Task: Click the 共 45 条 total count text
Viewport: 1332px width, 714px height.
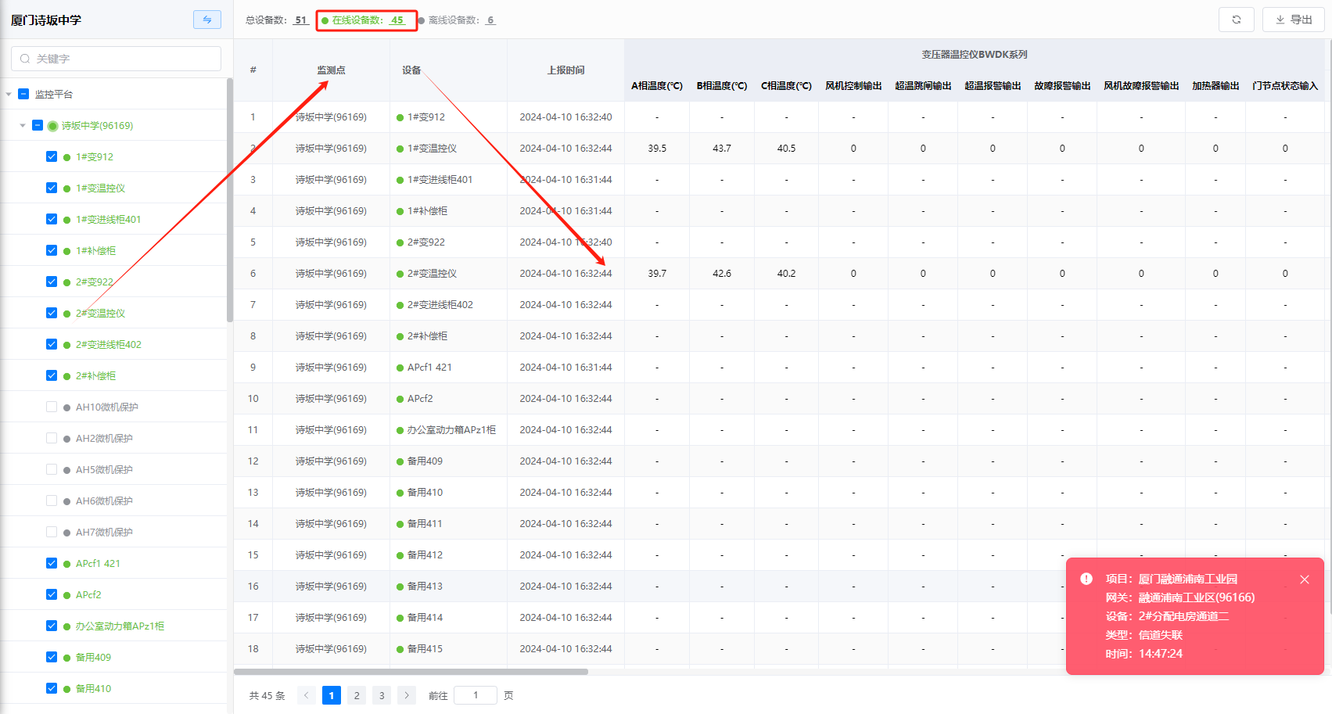Action: point(267,696)
